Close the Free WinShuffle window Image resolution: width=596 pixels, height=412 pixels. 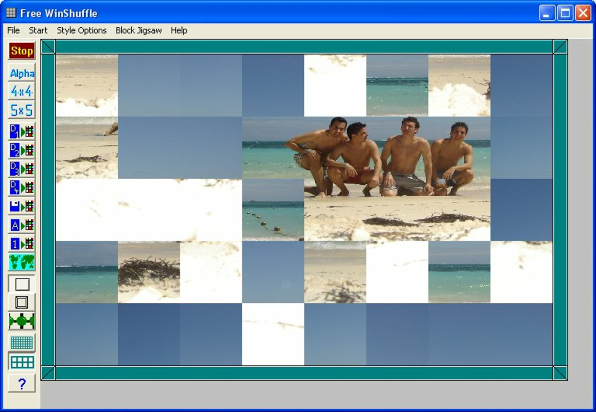(583, 13)
